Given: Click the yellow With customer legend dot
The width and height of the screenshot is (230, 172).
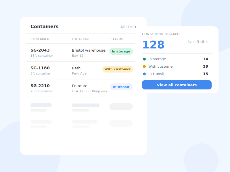Looking at the screenshot, I should pyautogui.click(x=144, y=67).
